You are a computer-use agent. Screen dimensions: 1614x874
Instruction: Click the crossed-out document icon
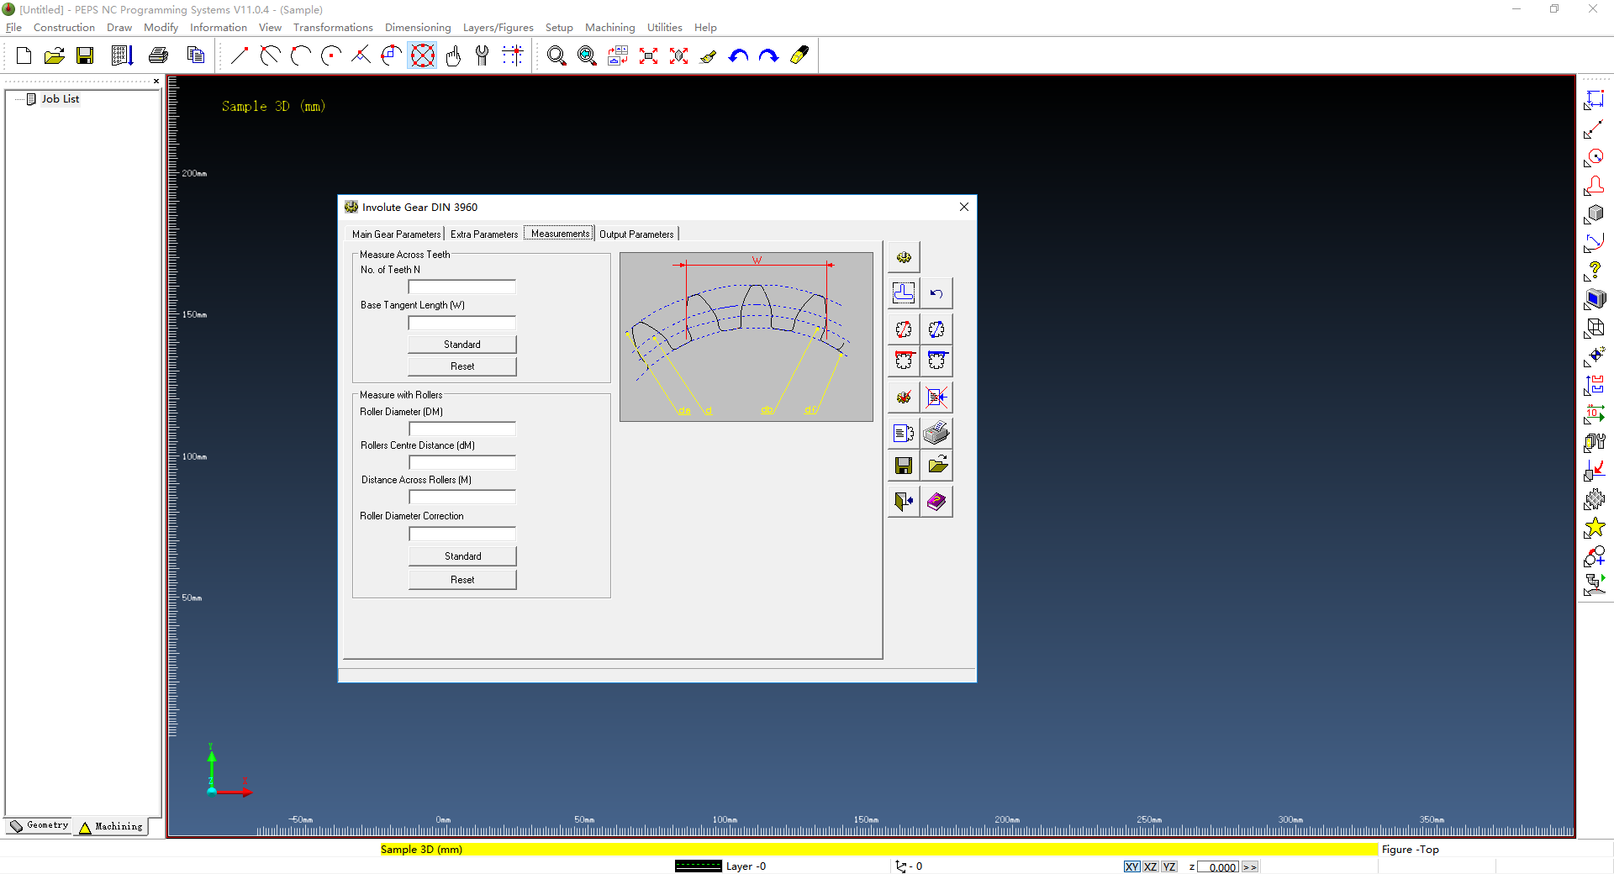[x=936, y=397]
